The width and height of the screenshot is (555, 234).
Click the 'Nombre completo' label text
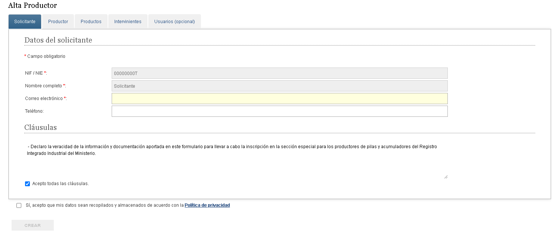tap(43, 86)
